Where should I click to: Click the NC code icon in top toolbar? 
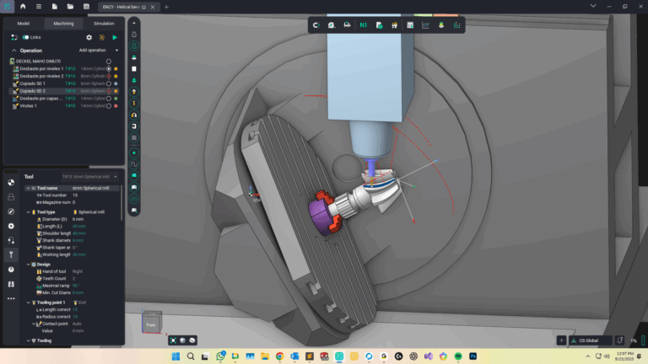coord(363,25)
